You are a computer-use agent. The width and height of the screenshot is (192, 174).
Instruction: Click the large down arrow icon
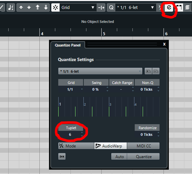(x=46, y=7)
